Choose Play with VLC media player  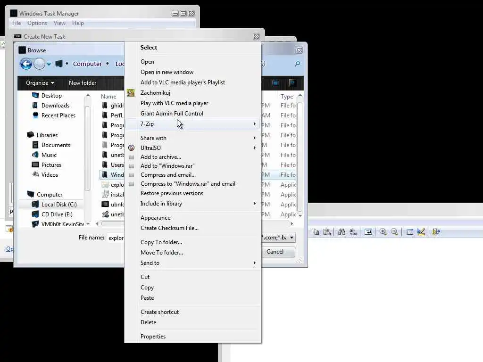[x=193, y=103]
